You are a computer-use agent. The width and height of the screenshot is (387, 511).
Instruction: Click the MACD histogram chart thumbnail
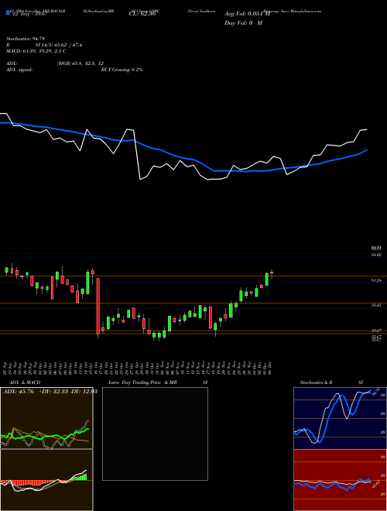(x=46, y=480)
